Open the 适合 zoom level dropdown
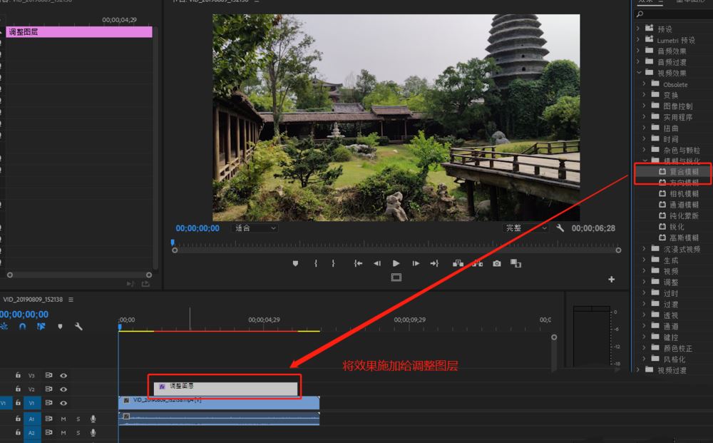 pos(255,228)
